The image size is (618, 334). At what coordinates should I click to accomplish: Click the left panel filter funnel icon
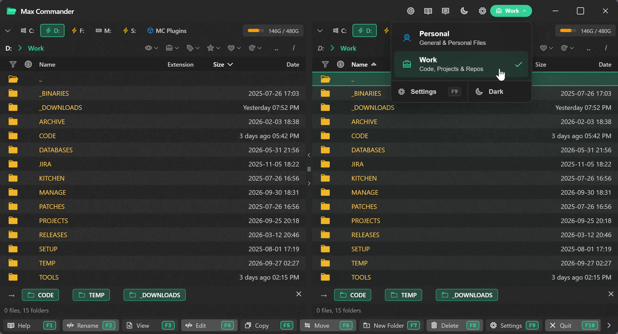tap(13, 64)
